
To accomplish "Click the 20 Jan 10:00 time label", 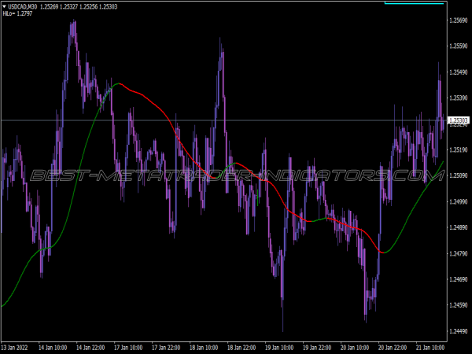I will 355,348.
